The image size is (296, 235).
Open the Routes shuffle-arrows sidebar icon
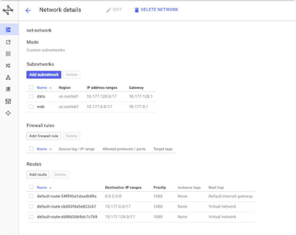pos(8,65)
